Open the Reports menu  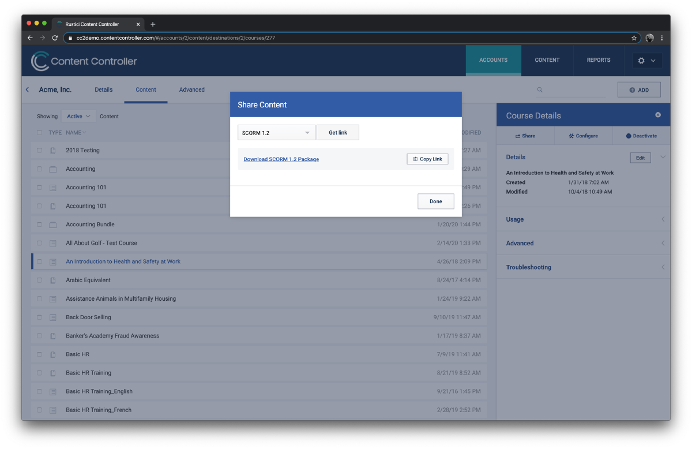[599, 60]
